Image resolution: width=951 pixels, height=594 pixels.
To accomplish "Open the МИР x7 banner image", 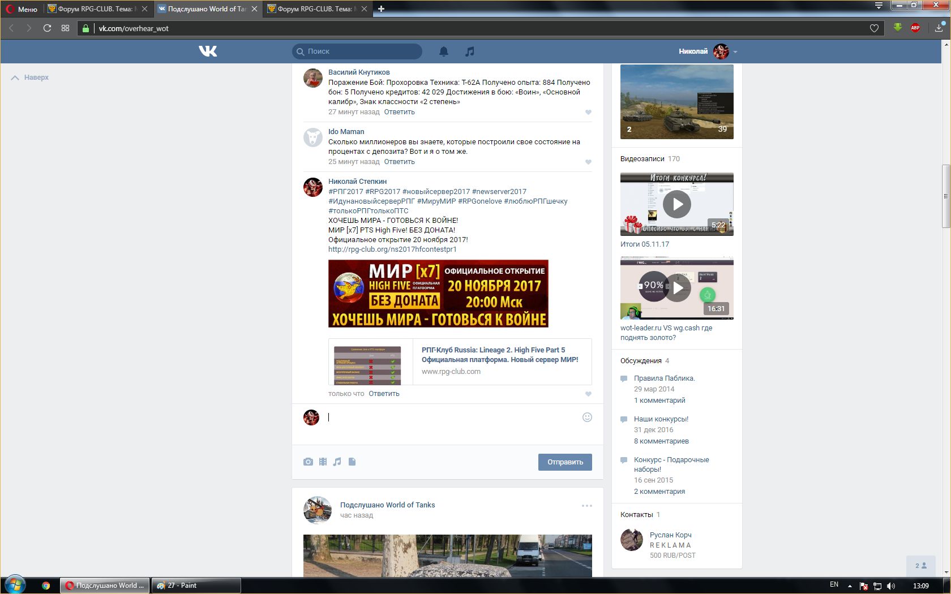I will coord(438,294).
